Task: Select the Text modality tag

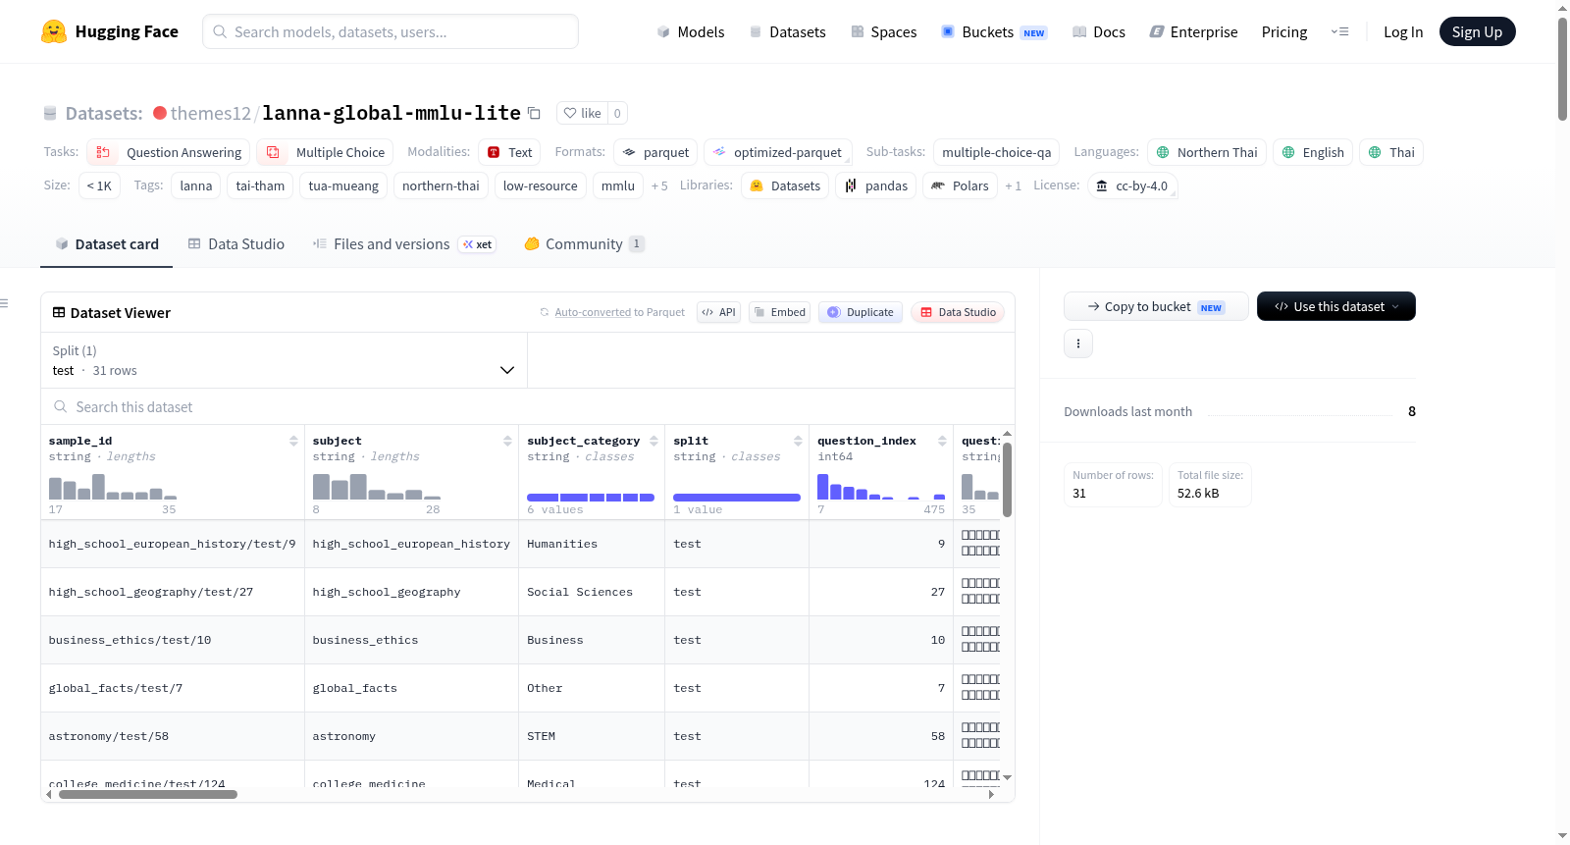Action: tap(509, 152)
